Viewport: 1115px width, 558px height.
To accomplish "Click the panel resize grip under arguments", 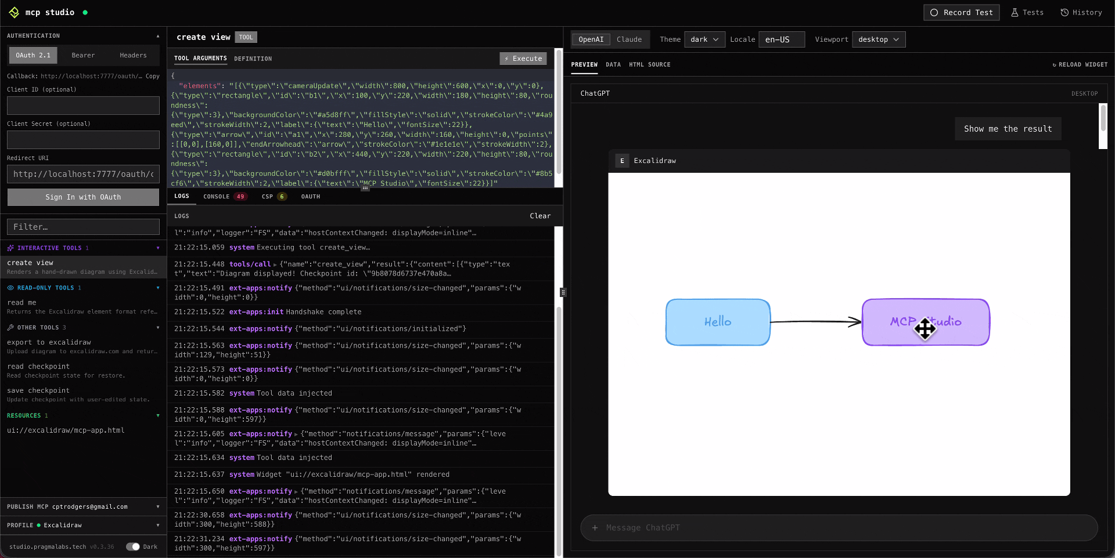I will (x=365, y=188).
